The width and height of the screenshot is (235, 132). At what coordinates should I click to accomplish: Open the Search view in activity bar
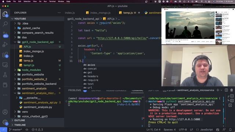[x=5, y=24]
